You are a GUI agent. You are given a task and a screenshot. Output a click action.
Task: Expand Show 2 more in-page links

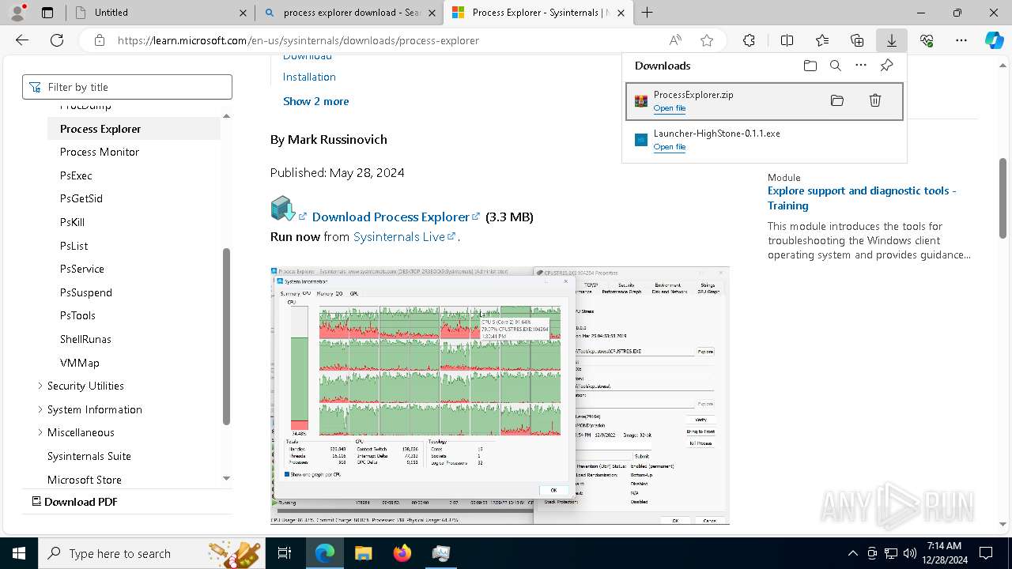pos(315,101)
